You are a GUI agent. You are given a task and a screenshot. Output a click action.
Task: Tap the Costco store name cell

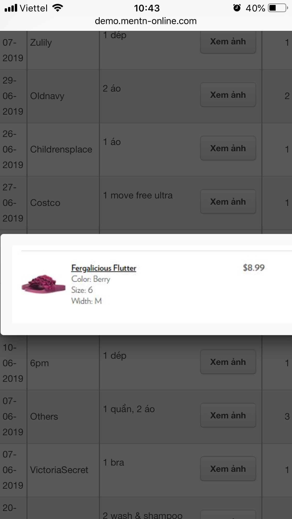pos(45,203)
